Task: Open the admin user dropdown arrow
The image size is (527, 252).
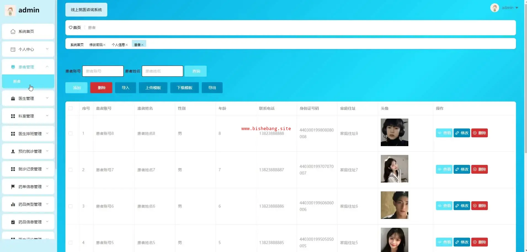Action: pos(517,8)
